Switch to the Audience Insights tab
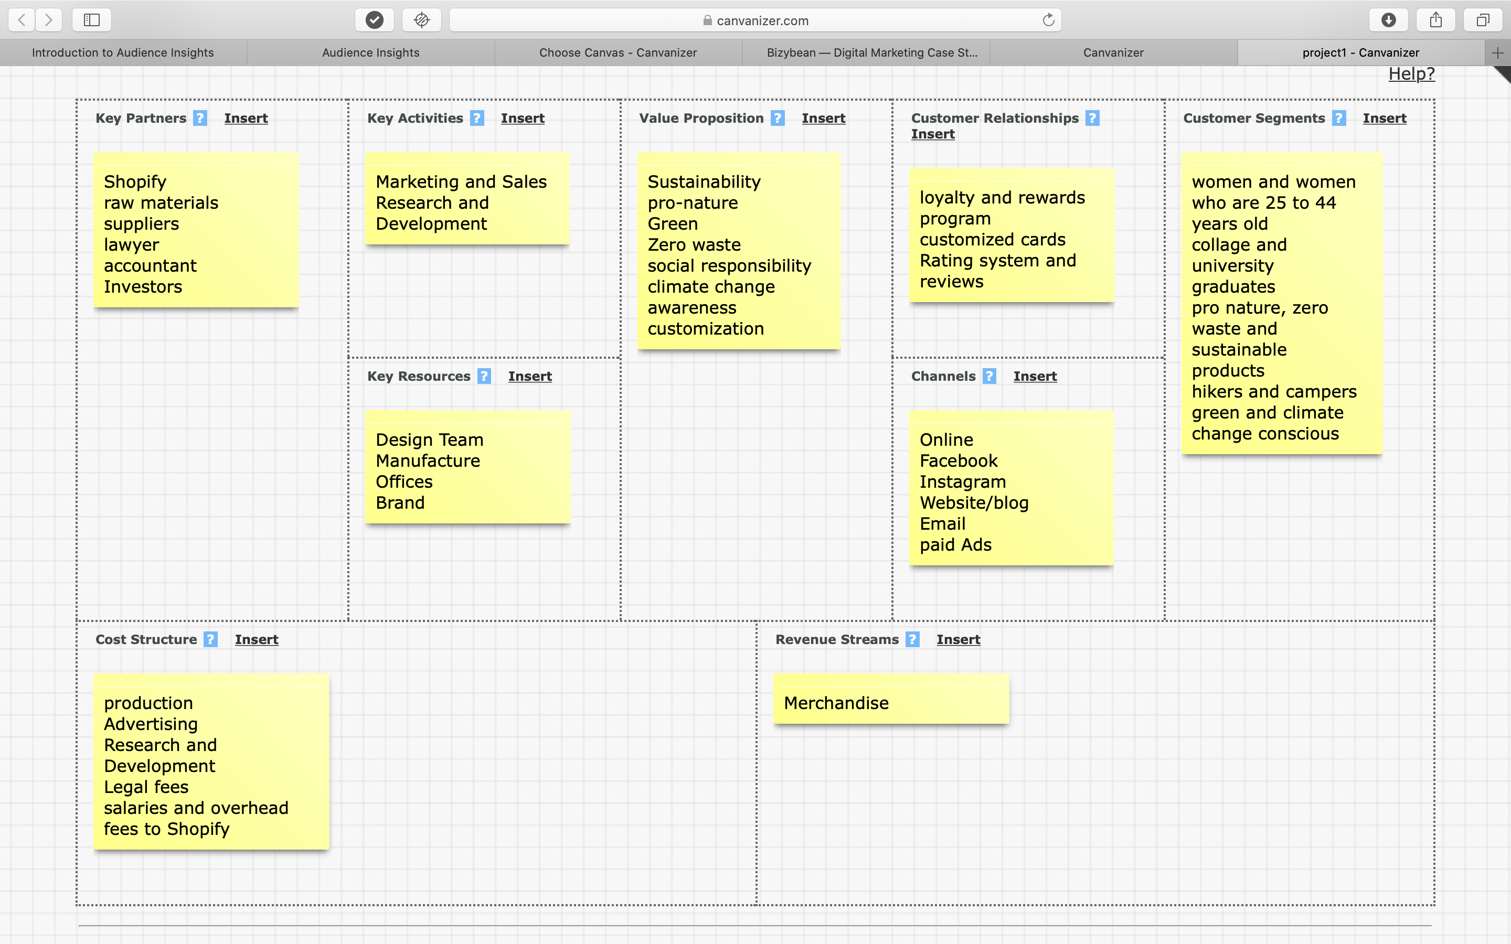This screenshot has width=1511, height=944. pos(370,52)
